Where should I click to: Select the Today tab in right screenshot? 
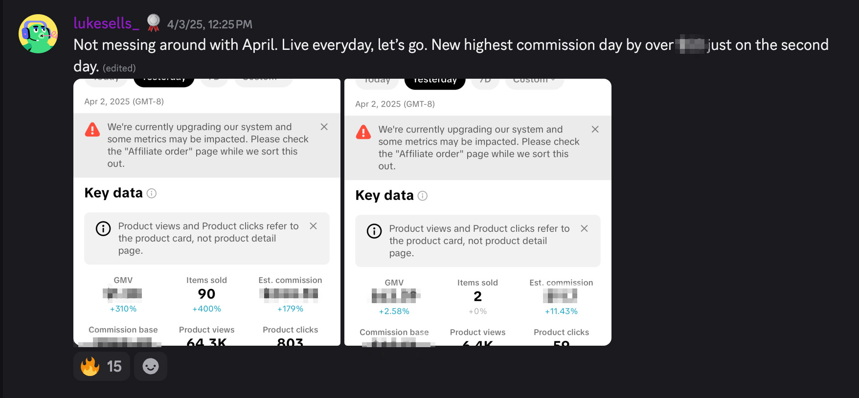point(377,82)
